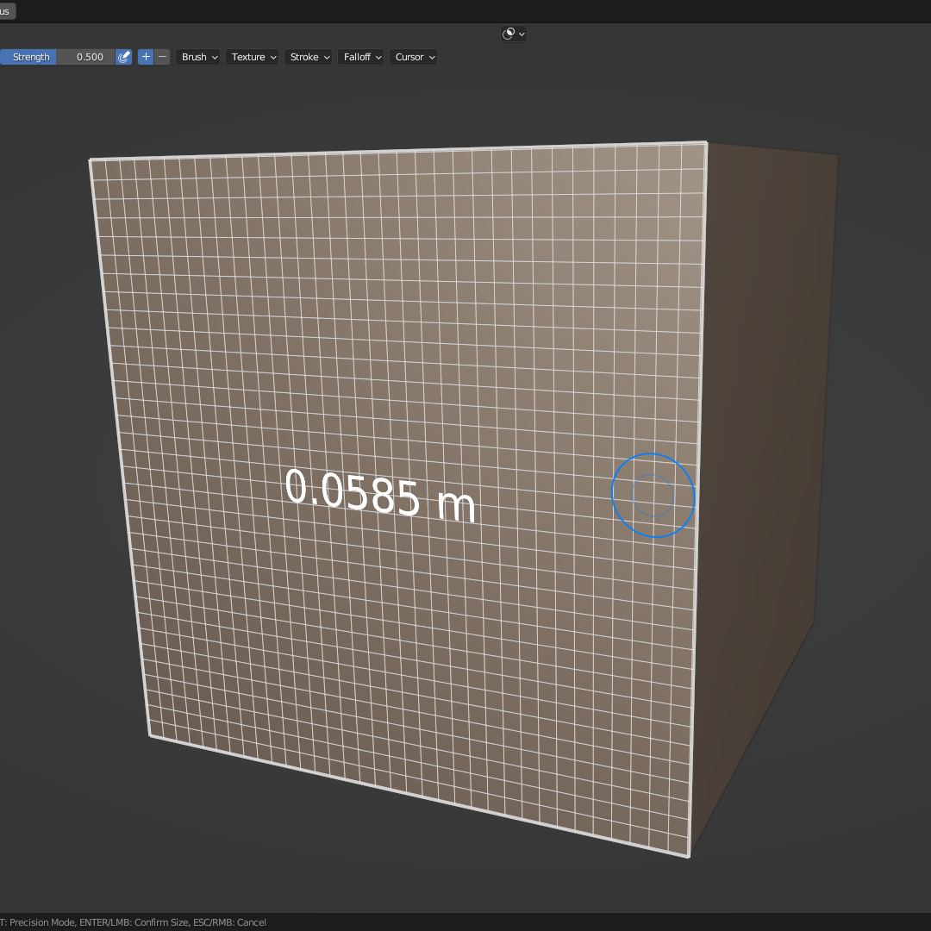Open the Cursor dropdown
Image resolution: width=931 pixels, height=931 pixels.
(x=413, y=57)
